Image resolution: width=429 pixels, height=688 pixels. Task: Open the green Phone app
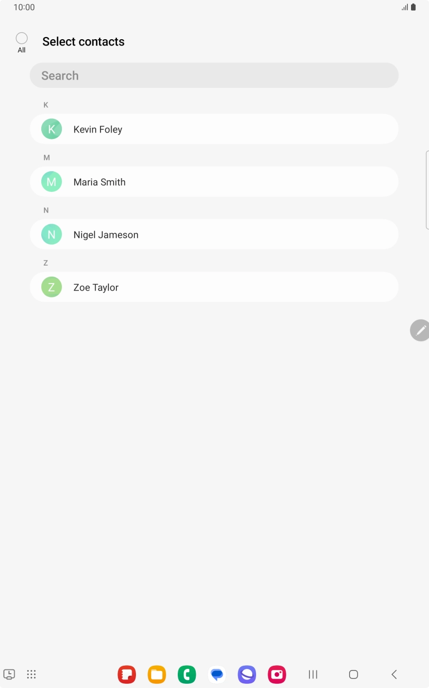coord(187,674)
